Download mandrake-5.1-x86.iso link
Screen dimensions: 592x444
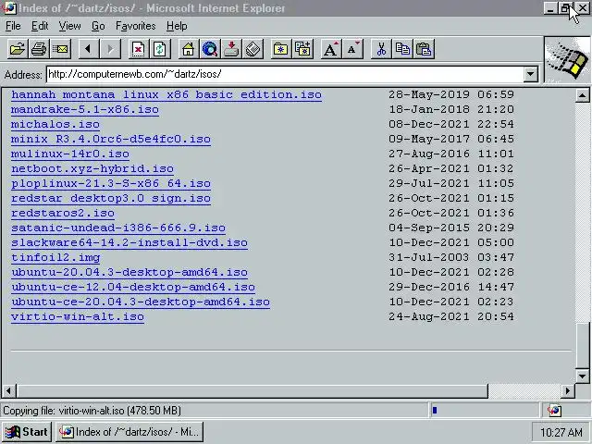85,109
